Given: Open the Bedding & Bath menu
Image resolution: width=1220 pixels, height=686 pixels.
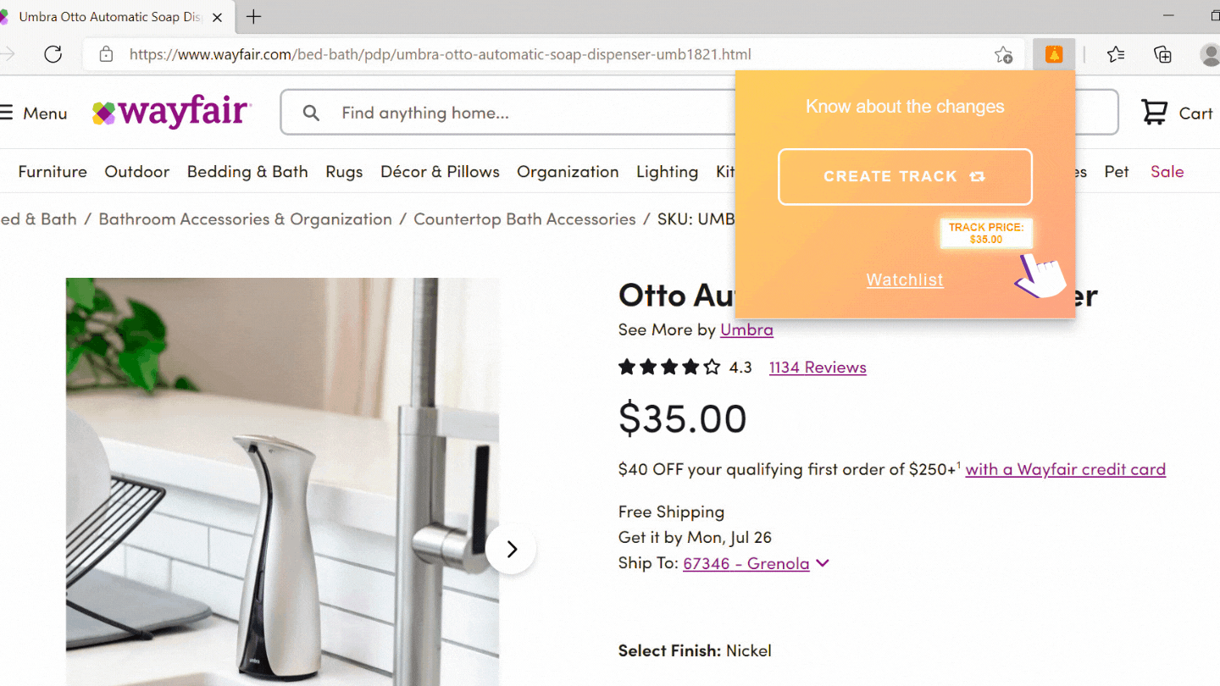Looking at the screenshot, I should click(x=247, y=171).
